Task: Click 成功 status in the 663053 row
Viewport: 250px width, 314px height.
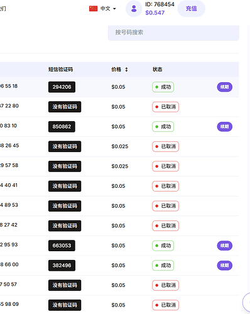Action: [163, 246]
